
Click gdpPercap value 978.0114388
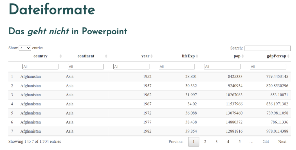(x=277, y=131)
